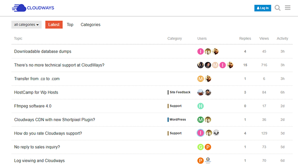This screenshot has width=298, height=167.
Task: Click orange M avatar on Transfer topic
Action: point(200,79)
